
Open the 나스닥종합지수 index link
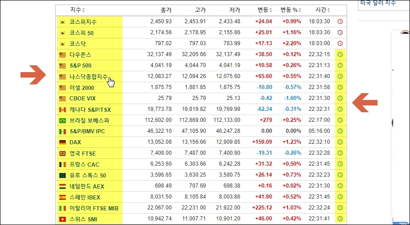point(89,77)
